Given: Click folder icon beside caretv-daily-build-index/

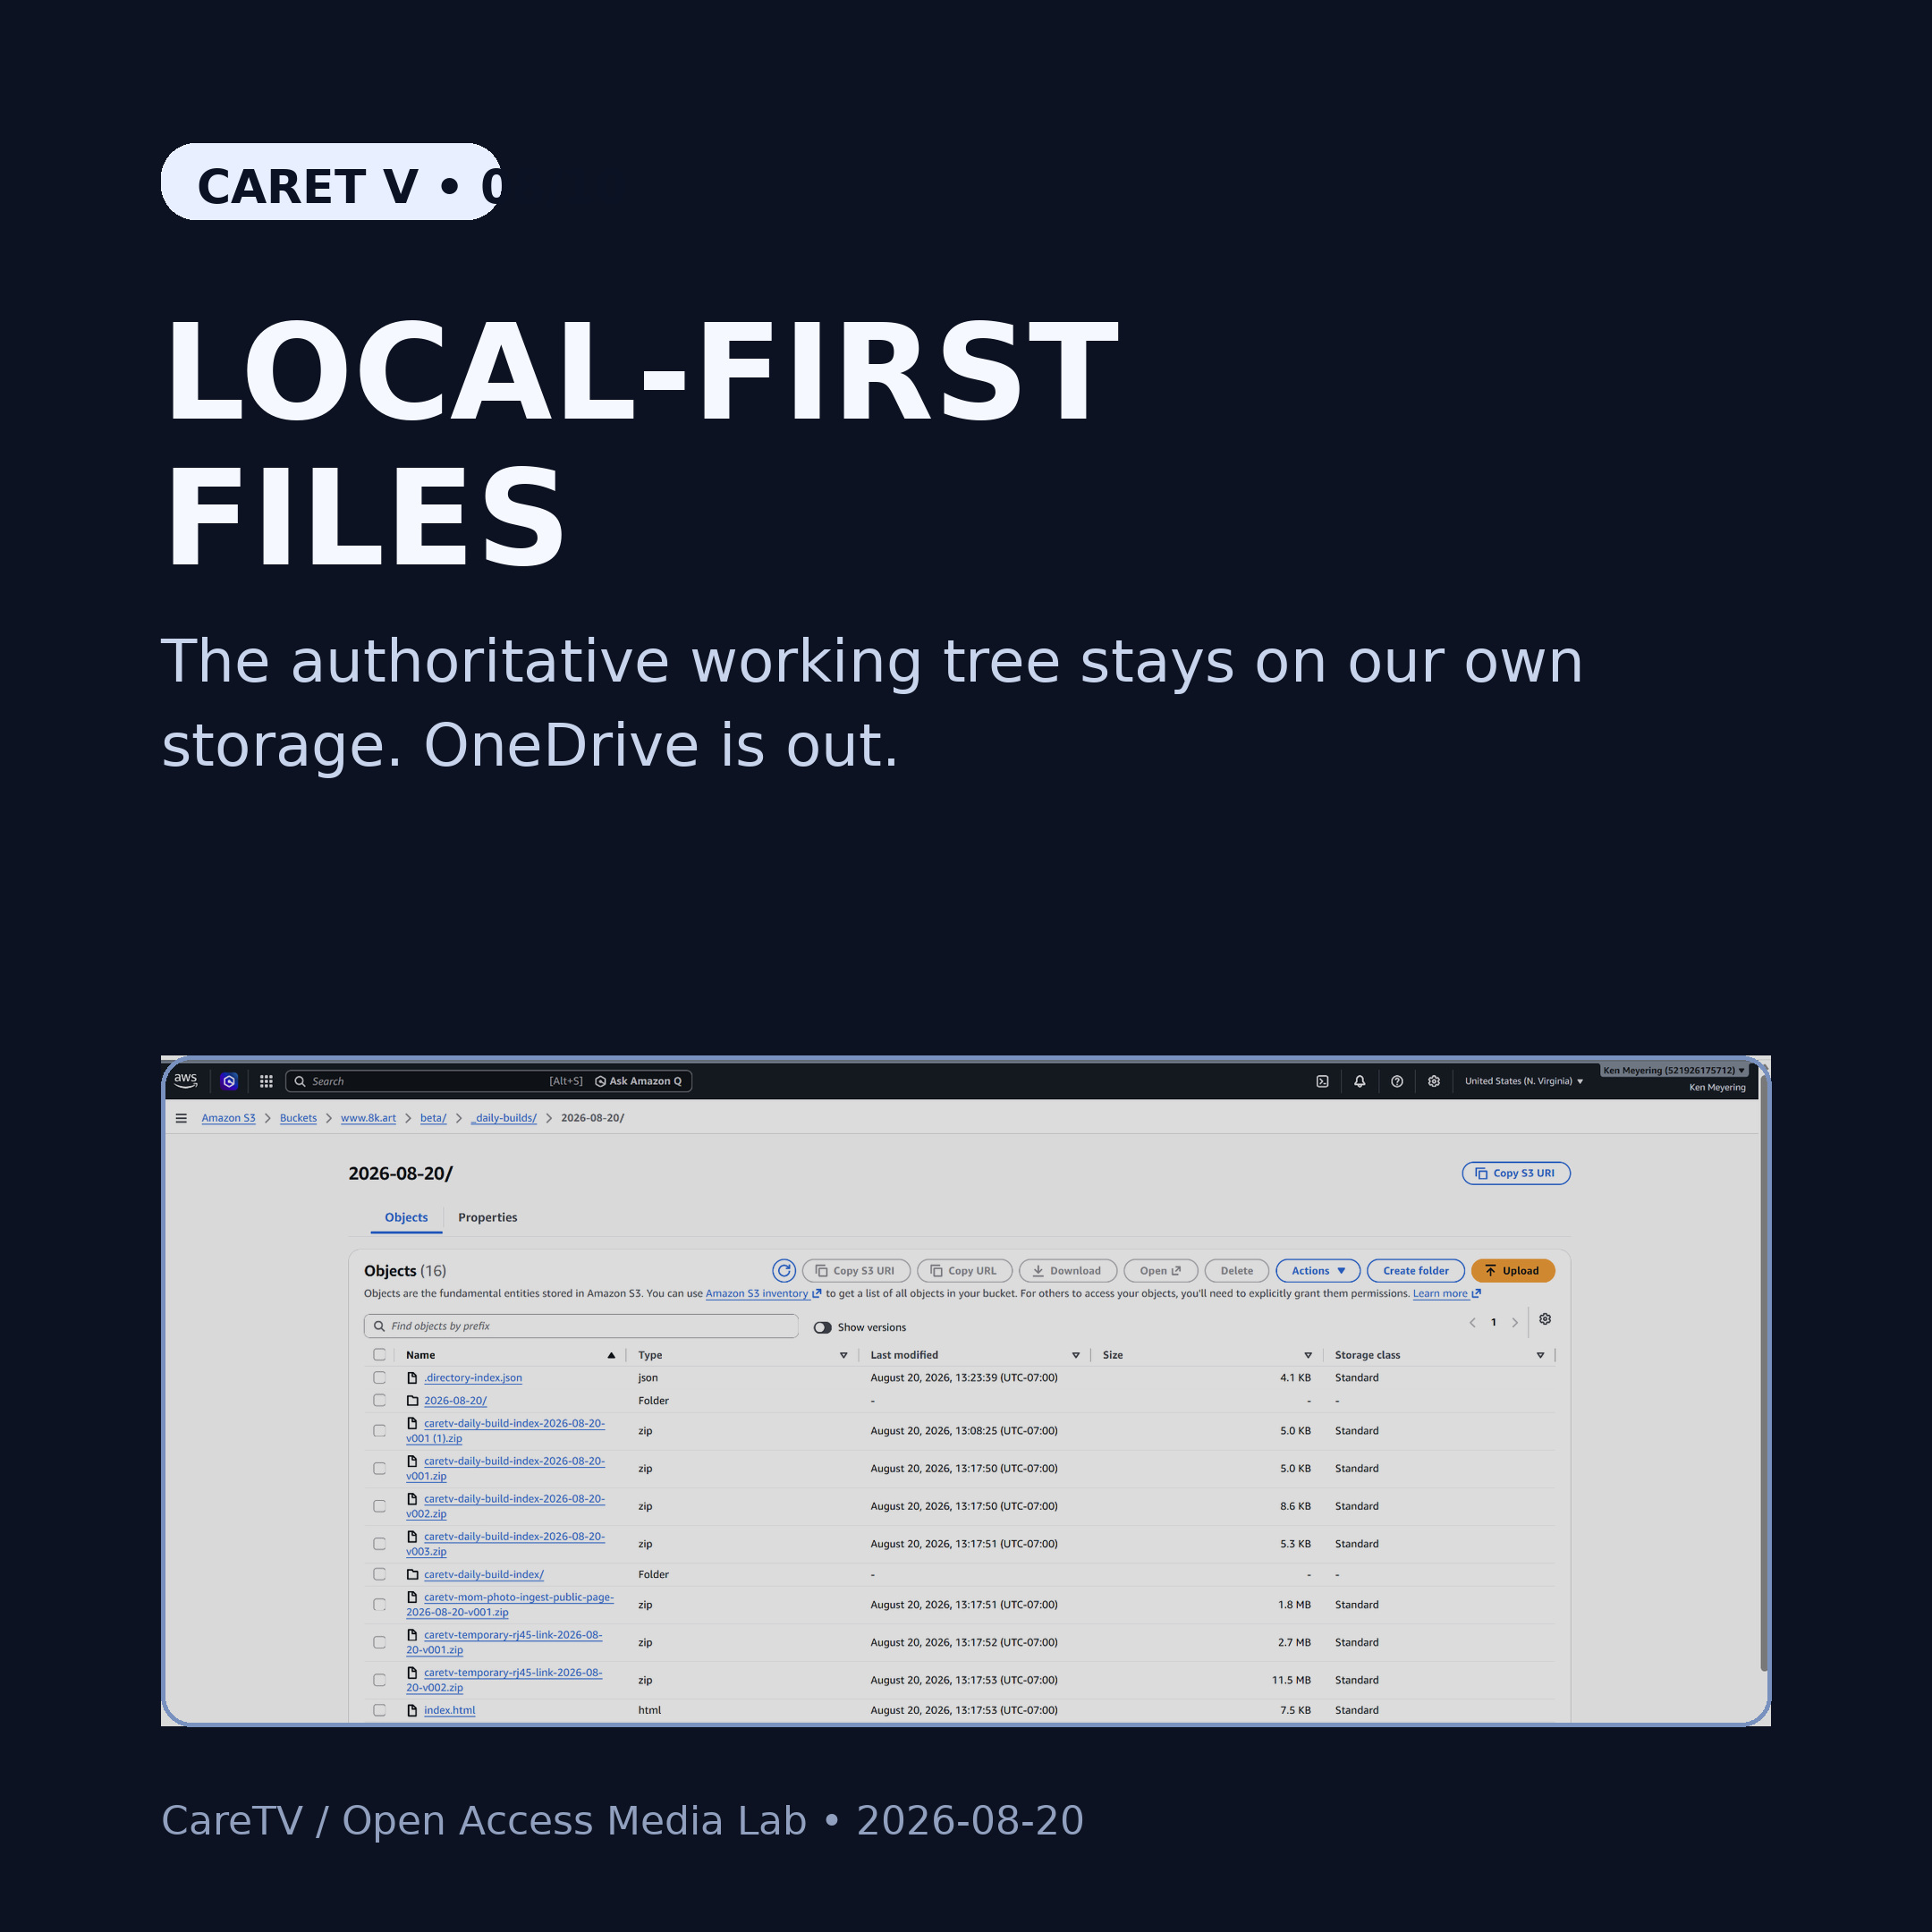Looking at the screenshot, I should (x=412, y=1574).
